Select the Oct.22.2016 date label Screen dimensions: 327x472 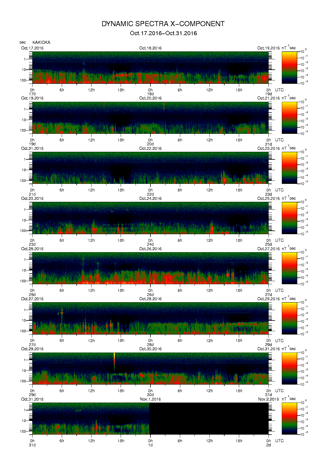pyautogui.click(x=150, y=148)
